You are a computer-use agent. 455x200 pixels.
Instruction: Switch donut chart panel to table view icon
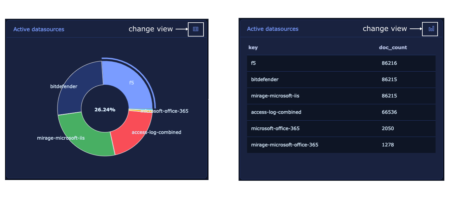pyautogui.click(x=196, y=29)
